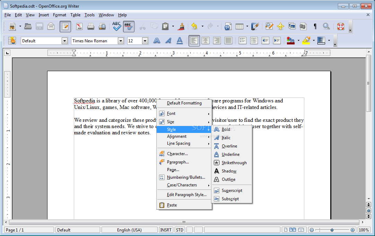Open the Paste options dropdown arrow

(x=173, y=26)
